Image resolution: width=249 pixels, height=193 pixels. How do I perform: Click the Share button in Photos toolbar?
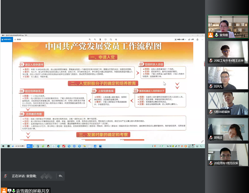[191, 39]
